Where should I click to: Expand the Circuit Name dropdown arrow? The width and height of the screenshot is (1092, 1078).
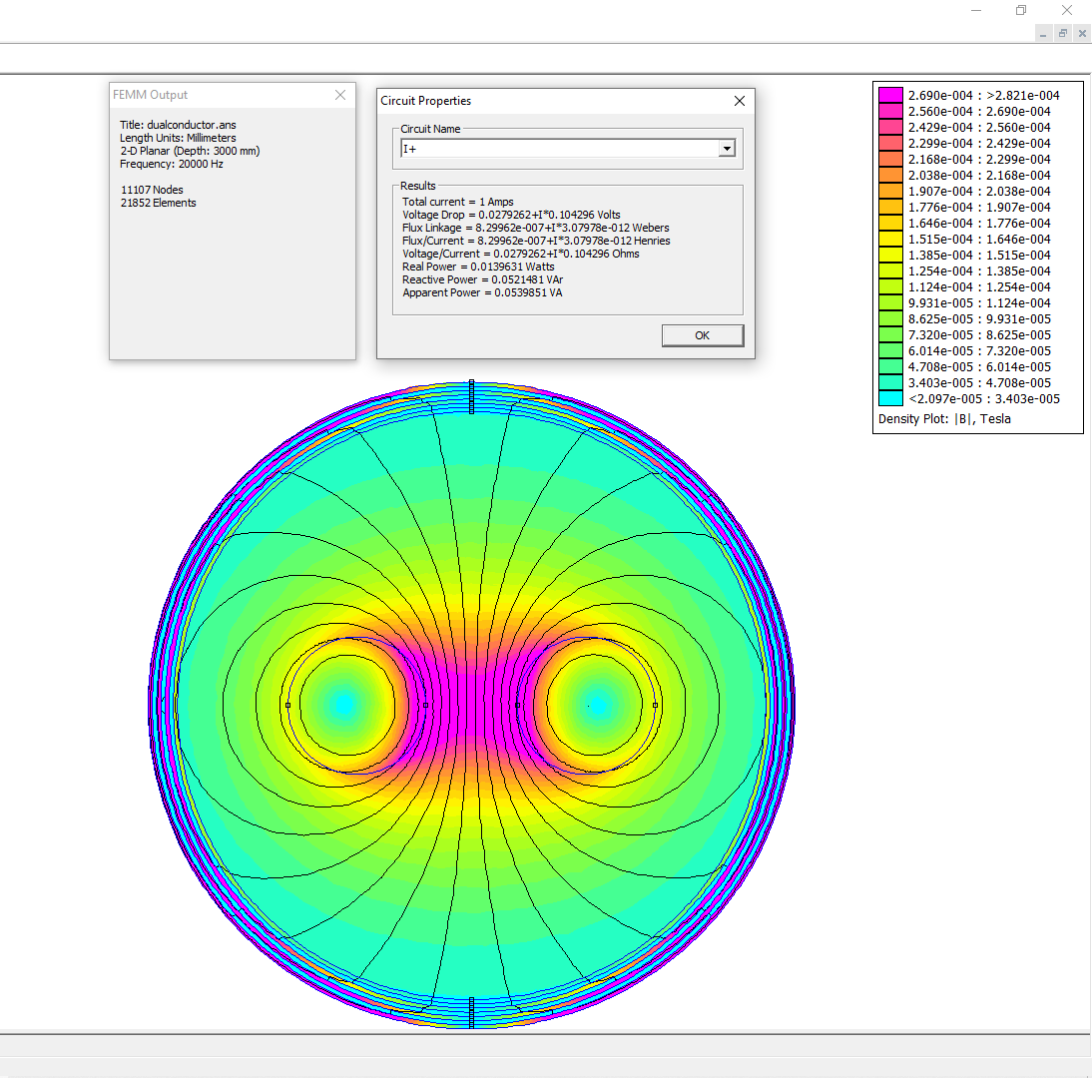click(x=728, y=149)
